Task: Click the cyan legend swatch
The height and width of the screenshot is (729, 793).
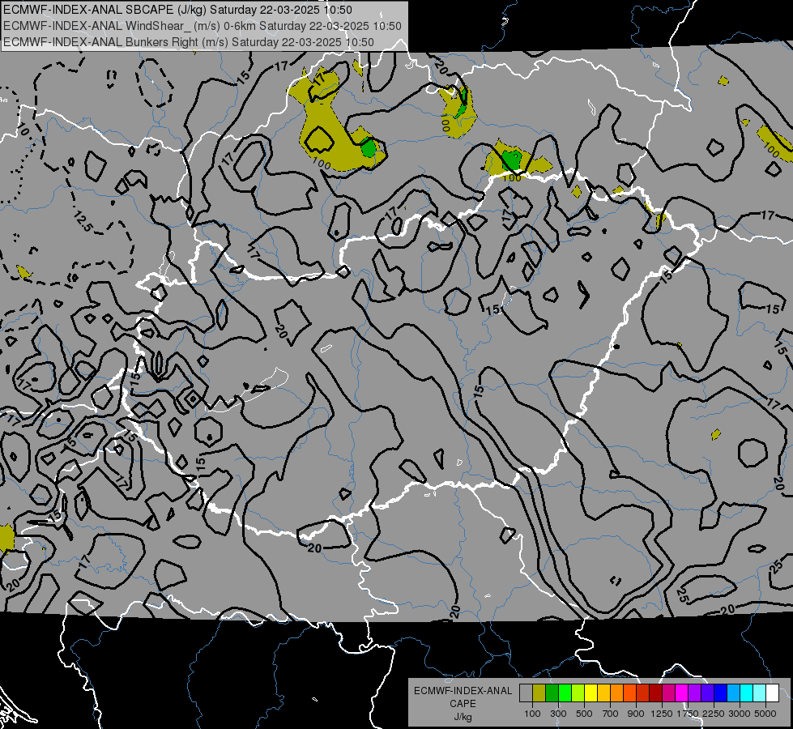Action: 747,693
